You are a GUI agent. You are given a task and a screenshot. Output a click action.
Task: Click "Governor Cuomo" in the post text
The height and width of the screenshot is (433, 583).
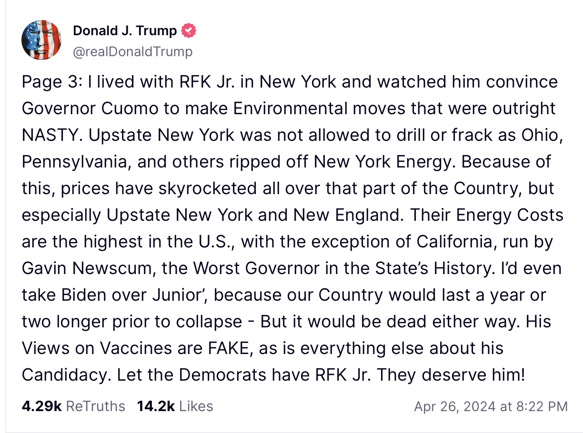(x=88, y=108)
